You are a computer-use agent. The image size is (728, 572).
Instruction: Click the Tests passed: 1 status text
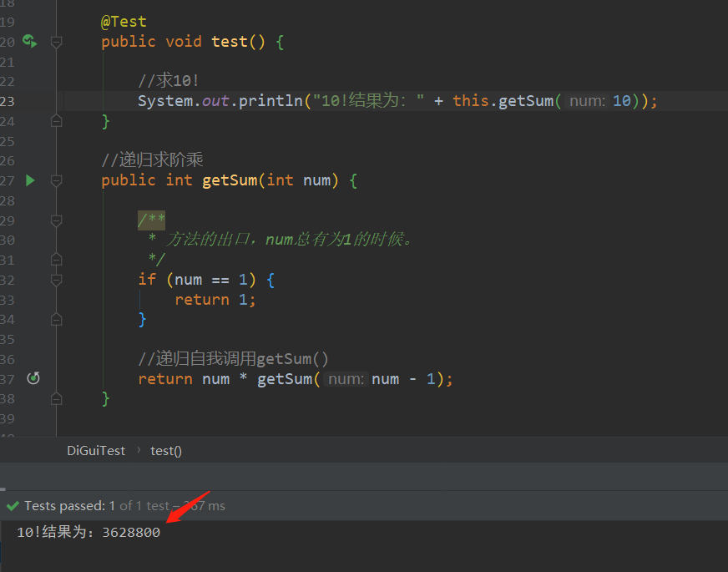pos(69,505)
